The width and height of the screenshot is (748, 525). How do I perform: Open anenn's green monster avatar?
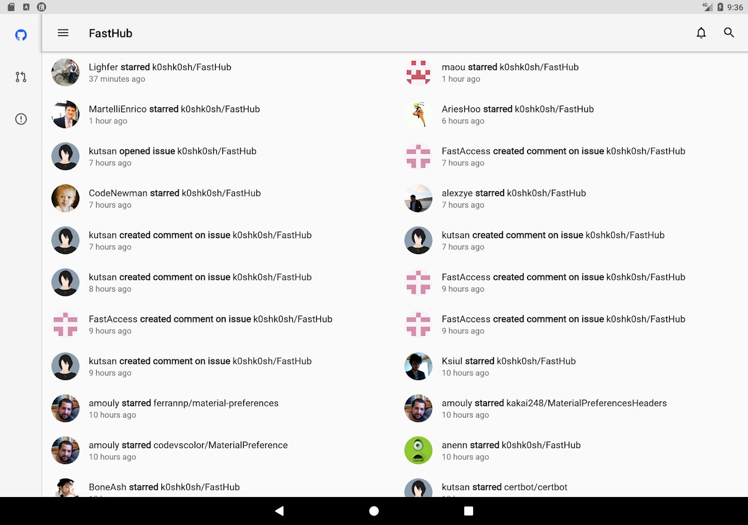tap(418, 450)
